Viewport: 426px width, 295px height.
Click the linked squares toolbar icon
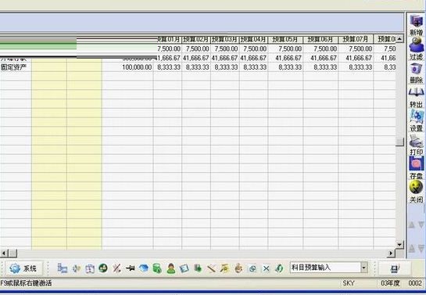tap(252, 268)
